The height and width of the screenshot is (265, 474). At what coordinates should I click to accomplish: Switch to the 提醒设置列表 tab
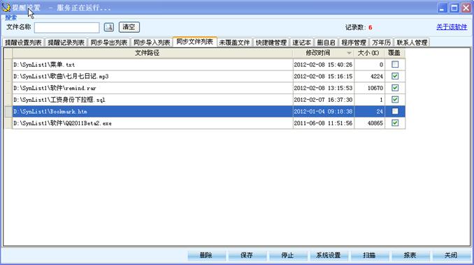click(x=23, y=43)
